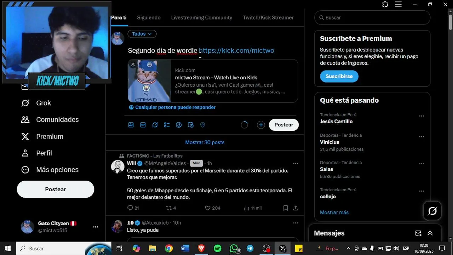This screenshot has width=453, height=255.
Task: Open OBS Studio from the taskbar
Action: click(x=266, y=249)
